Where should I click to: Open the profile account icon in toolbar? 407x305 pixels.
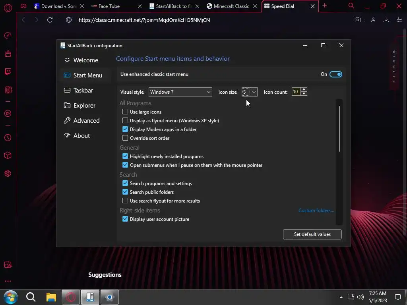pyautogui.click(x=373, y=20)
